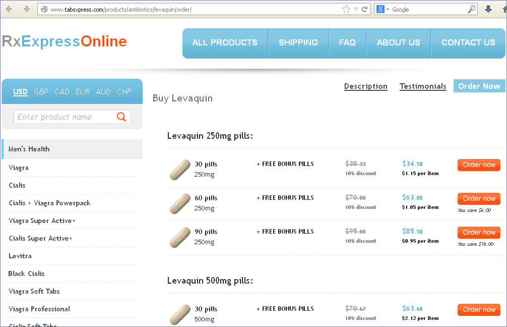Screen dimensions: 507x327
Task: Click the reload page icon
Action: [x=365, y=9]
